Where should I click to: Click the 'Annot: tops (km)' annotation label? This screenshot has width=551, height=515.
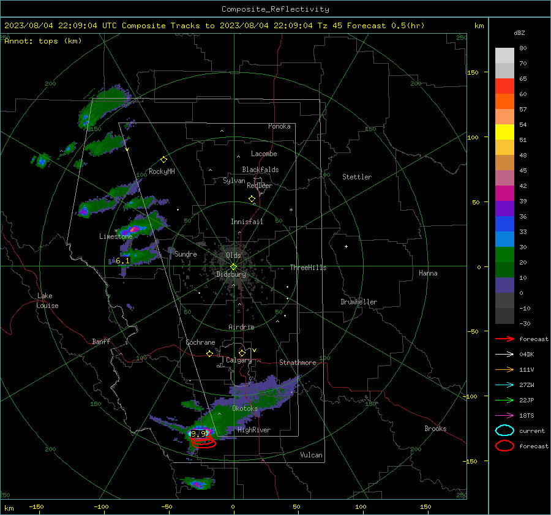(x=43, y=41)
